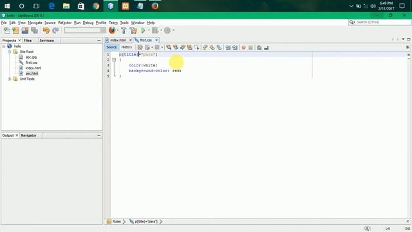The image size is (412, 232).
Task: Collapse the code fold at line 2
Action: (x=114, y=60)
